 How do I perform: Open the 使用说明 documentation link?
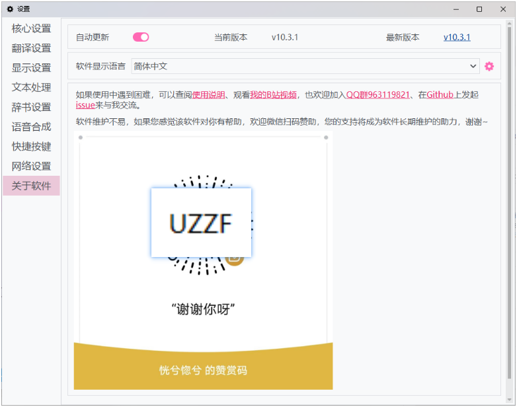[x=208, y=95]
